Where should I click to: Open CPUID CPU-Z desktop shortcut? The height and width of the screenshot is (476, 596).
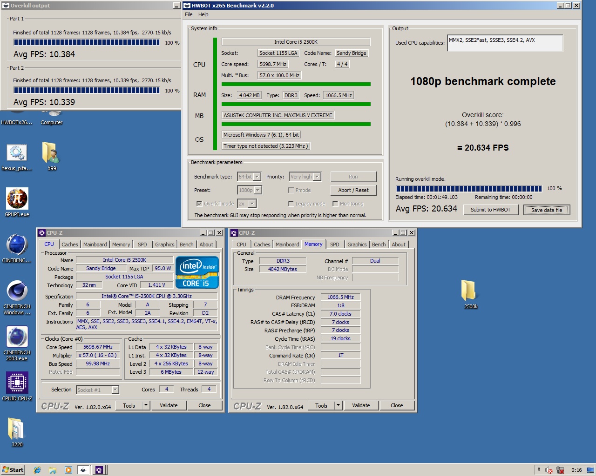(x=17, y=386)
